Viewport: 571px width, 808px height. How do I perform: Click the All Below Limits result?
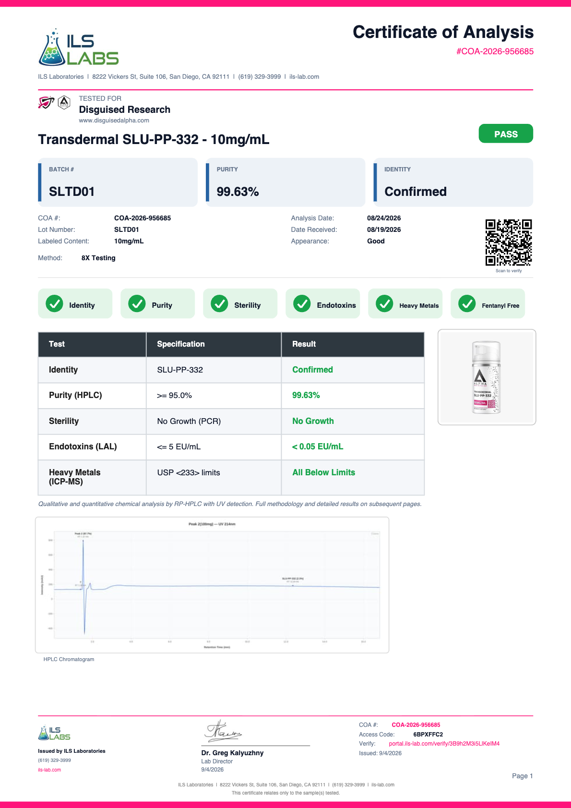pyautogui.click(x=324, y=472)
